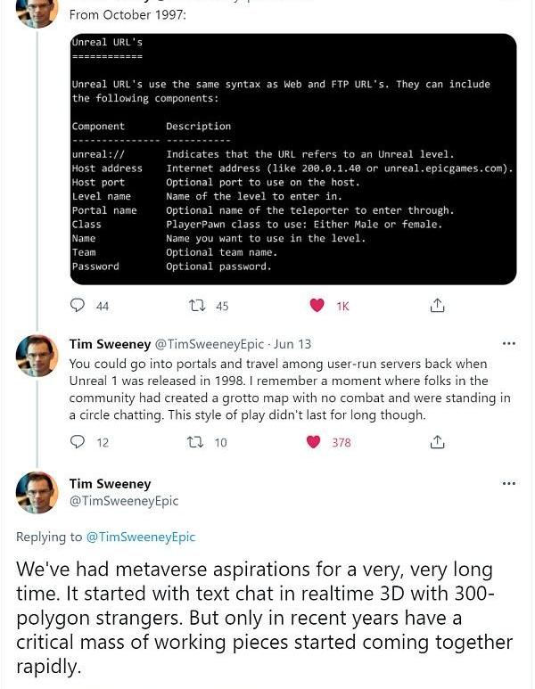Share the user-run servers tweet
The width and height of the screenshot is (535, 689).
(437, 442)
